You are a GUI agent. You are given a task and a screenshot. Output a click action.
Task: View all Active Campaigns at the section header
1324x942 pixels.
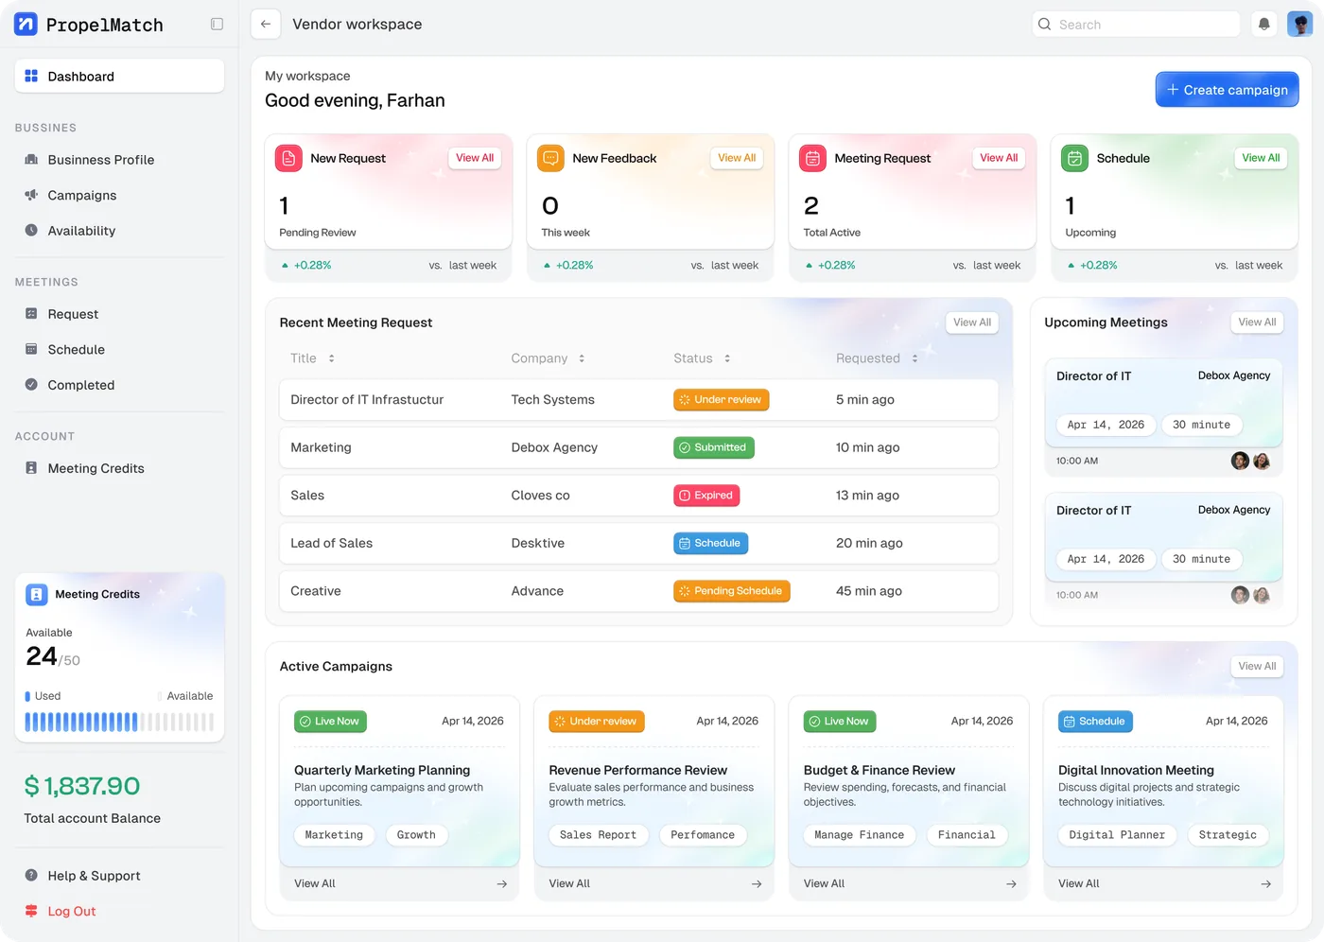(1257, 667)
